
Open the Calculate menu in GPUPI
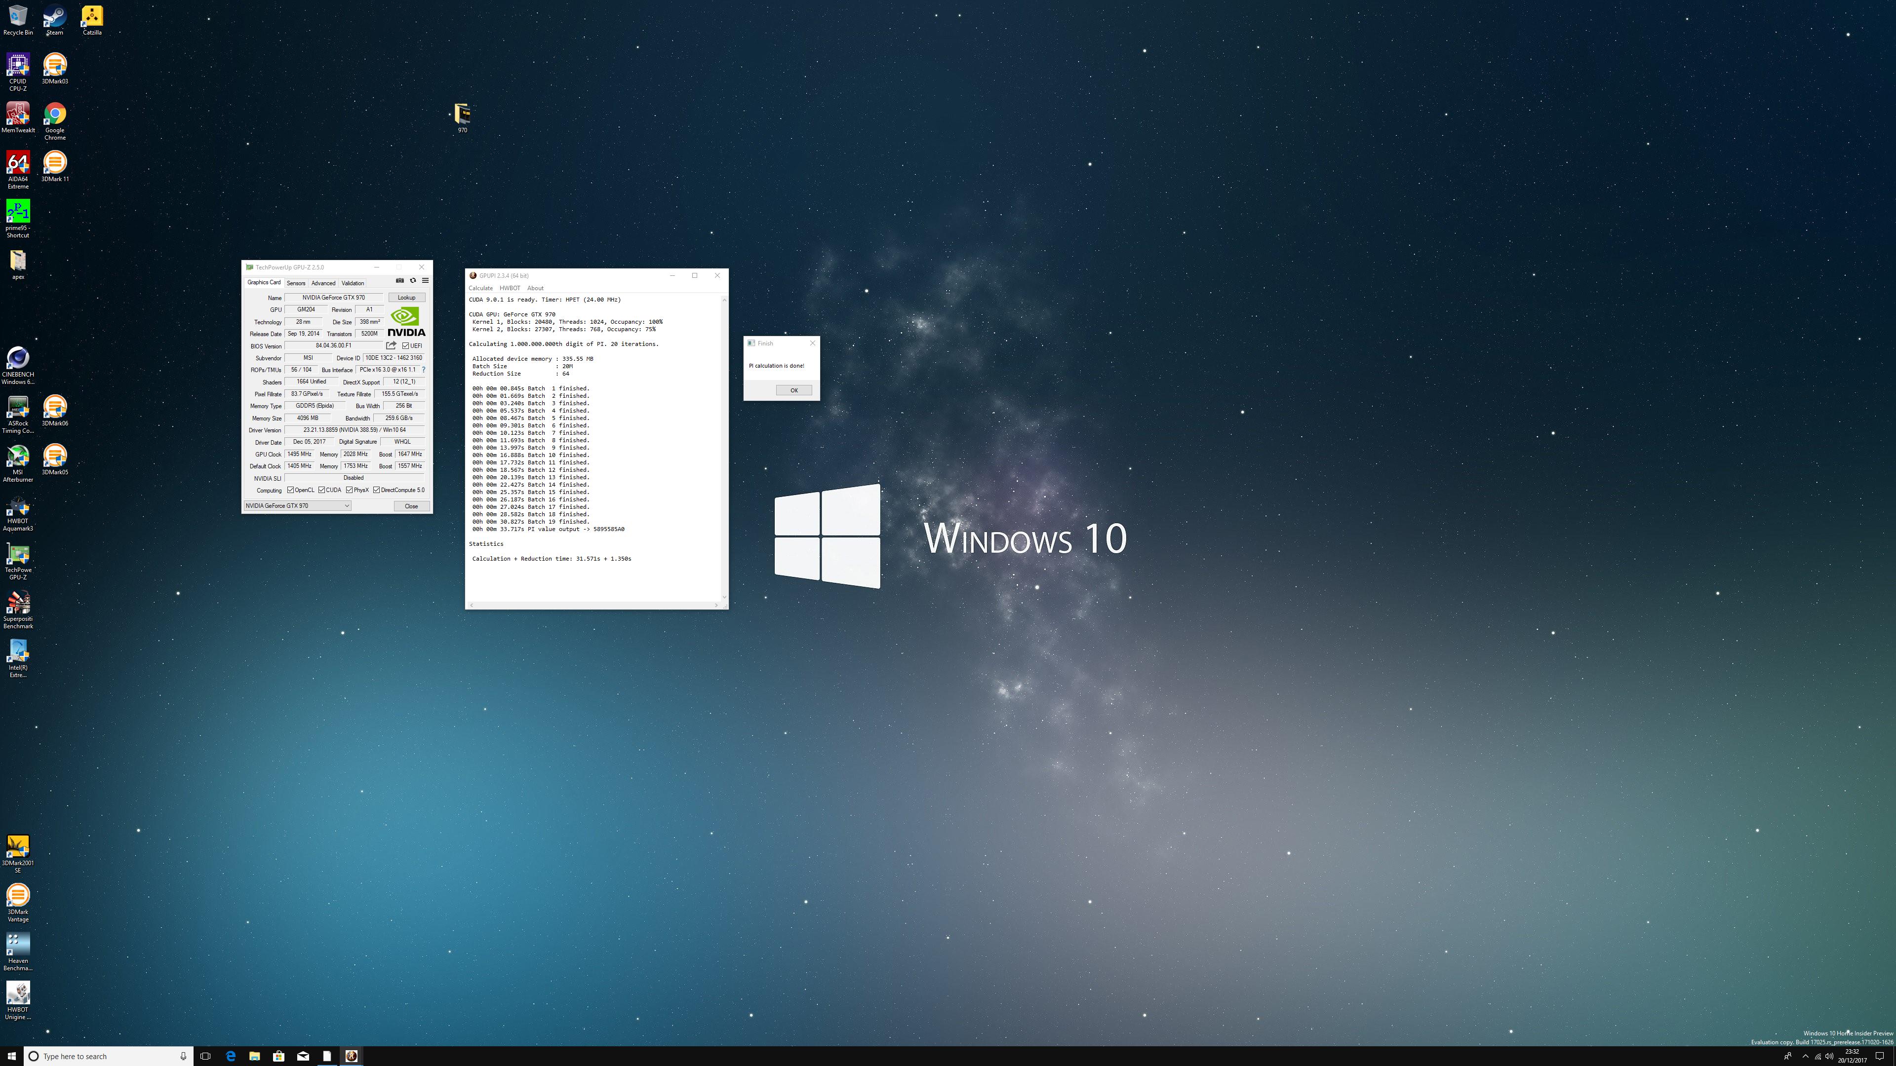[480, 288]
